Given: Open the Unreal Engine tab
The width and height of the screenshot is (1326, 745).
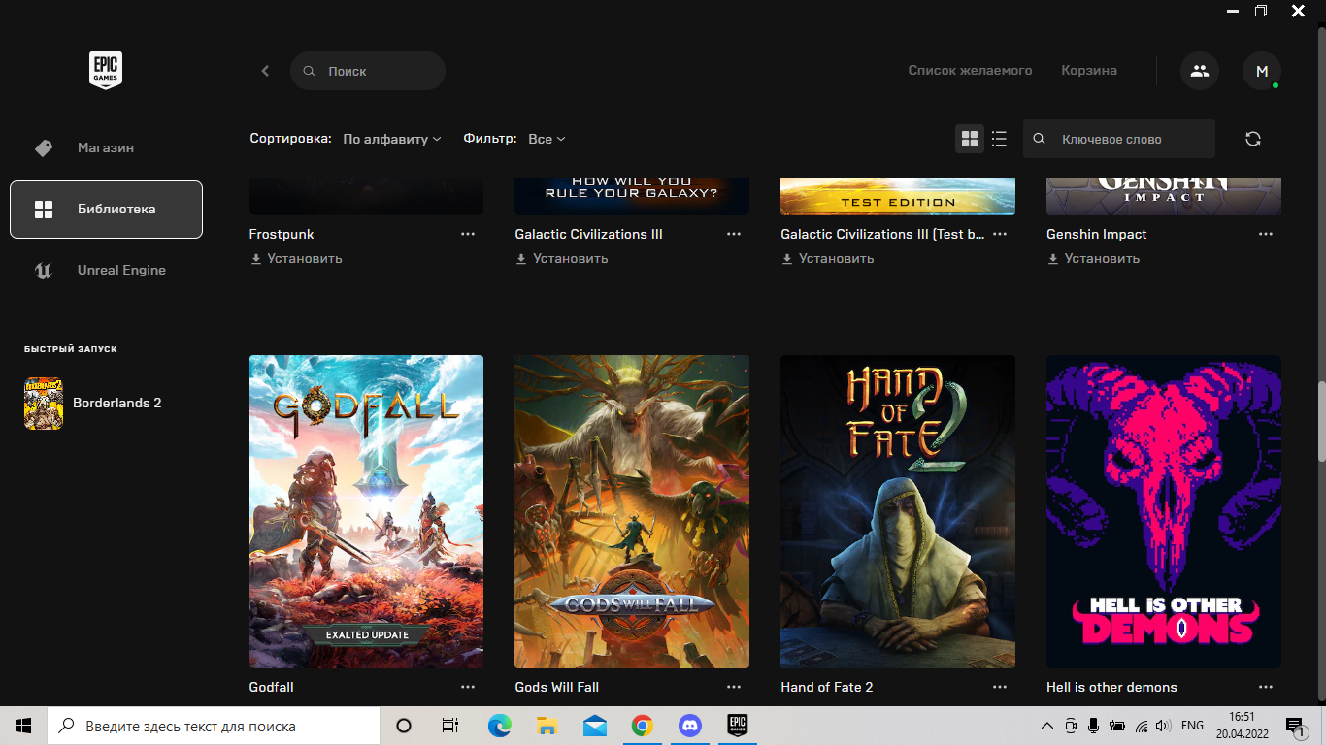Looking at the screenshot, I should [x=106, y=270].
